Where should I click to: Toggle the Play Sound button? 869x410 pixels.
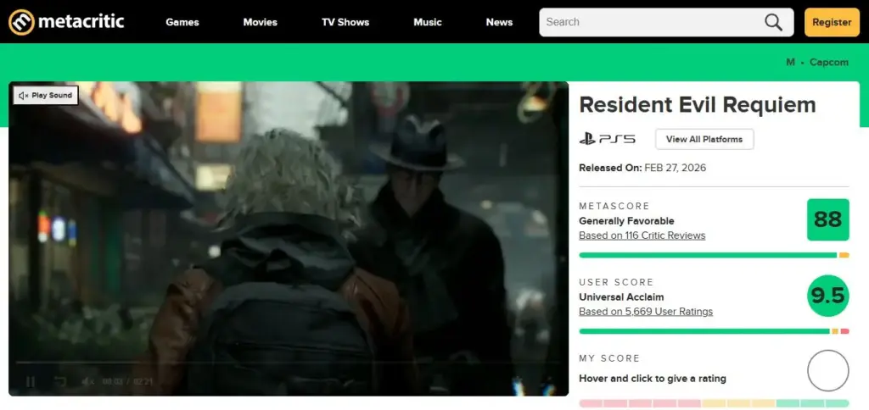click(x=46, y=95)
